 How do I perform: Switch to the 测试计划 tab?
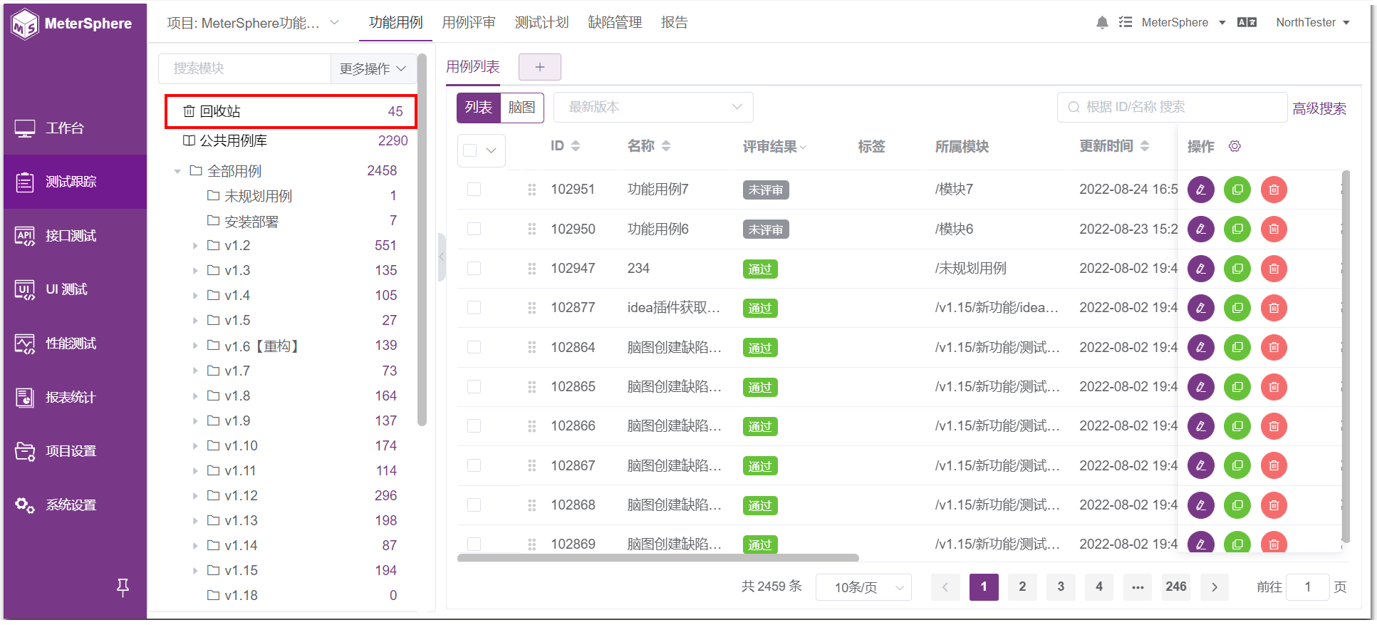(541, 22)
